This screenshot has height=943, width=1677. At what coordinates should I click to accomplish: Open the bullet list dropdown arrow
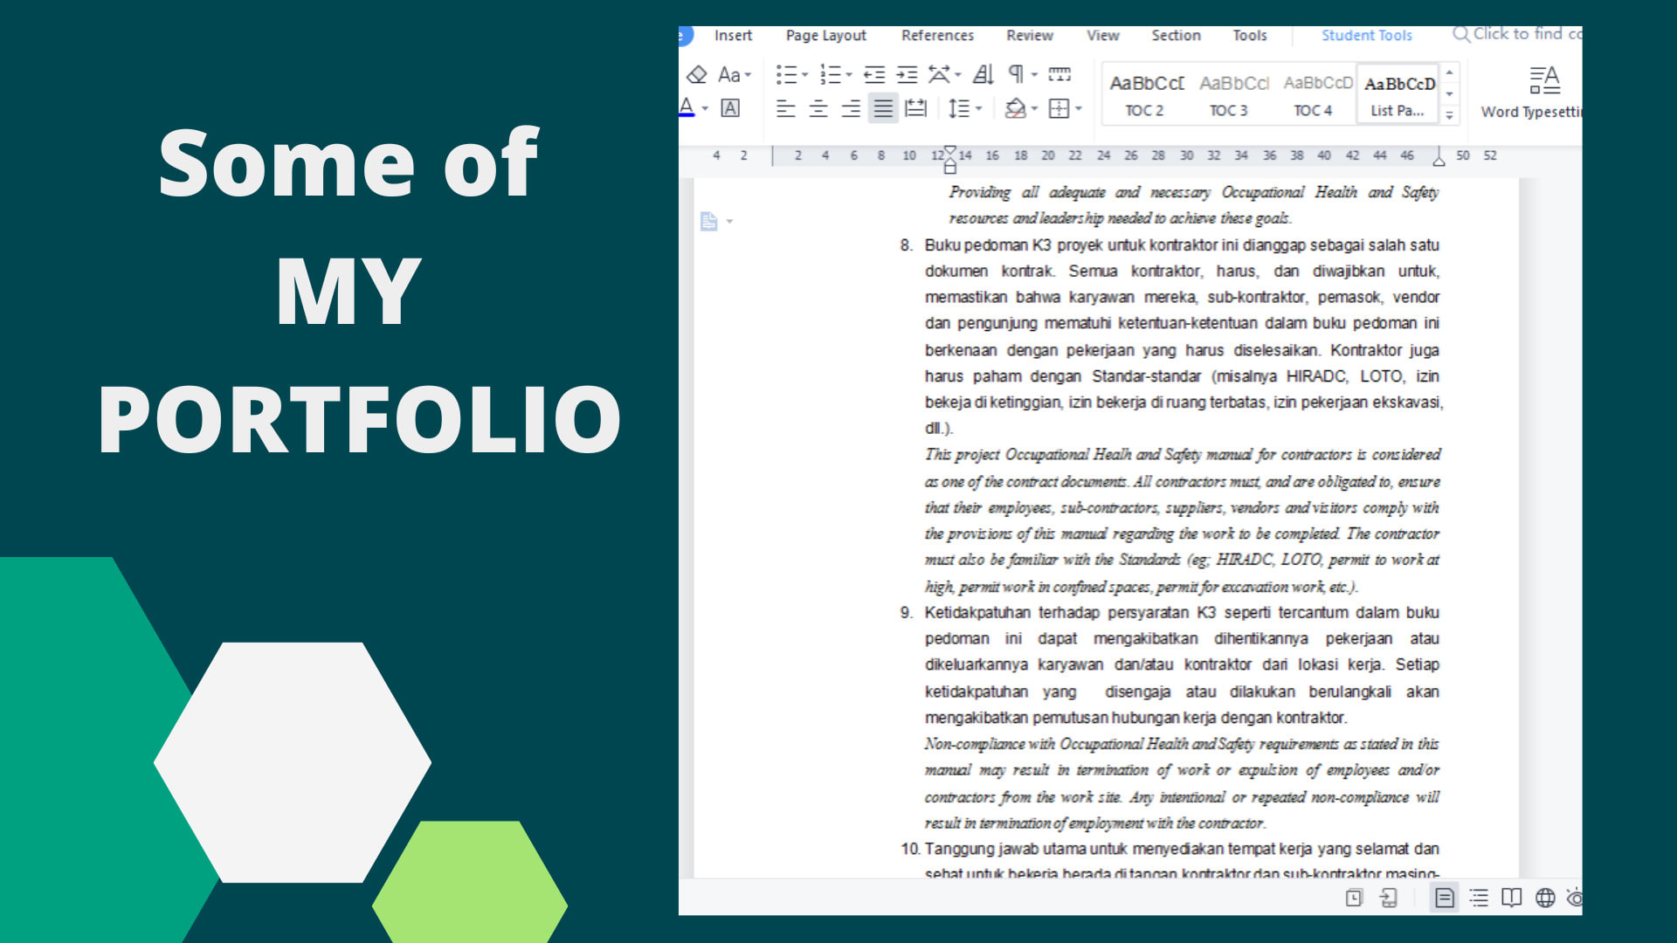805,75
